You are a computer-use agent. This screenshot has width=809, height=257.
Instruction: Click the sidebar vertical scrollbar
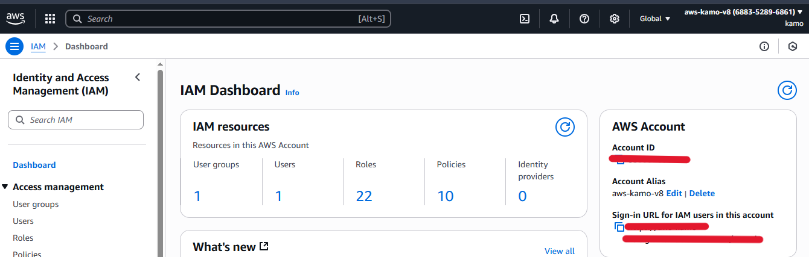160,156
